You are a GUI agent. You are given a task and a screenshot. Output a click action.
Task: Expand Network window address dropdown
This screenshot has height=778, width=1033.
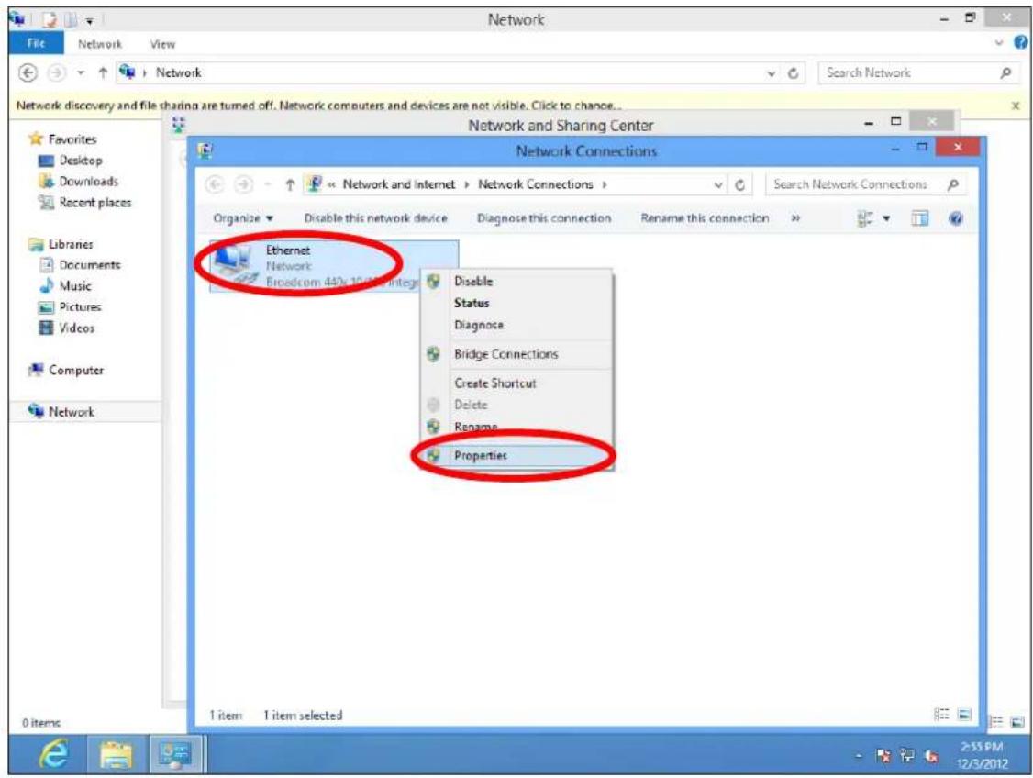772,73
